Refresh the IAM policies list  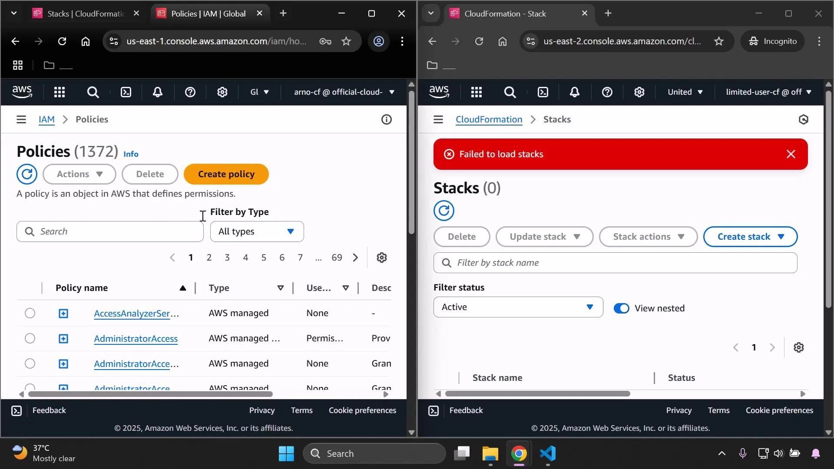(x=27, y=174)
